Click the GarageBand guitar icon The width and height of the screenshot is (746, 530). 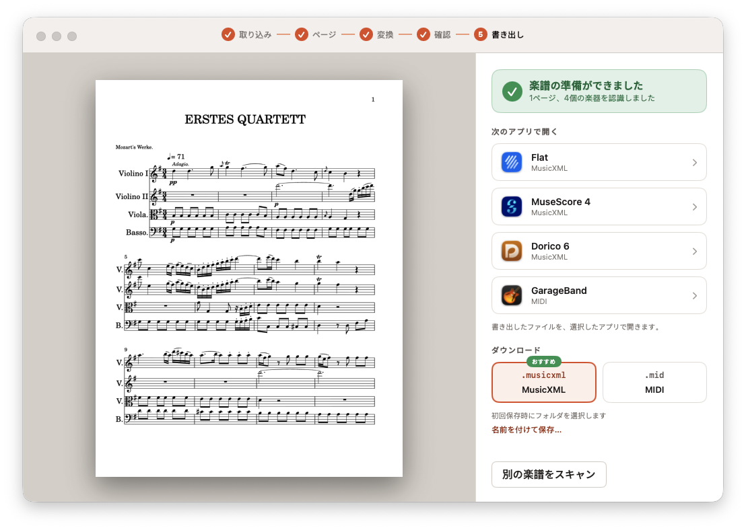pos(512,295)
